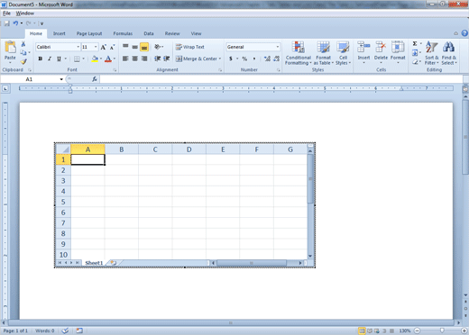Open Conditional Formatting in Styles group

tap(298, 53)
